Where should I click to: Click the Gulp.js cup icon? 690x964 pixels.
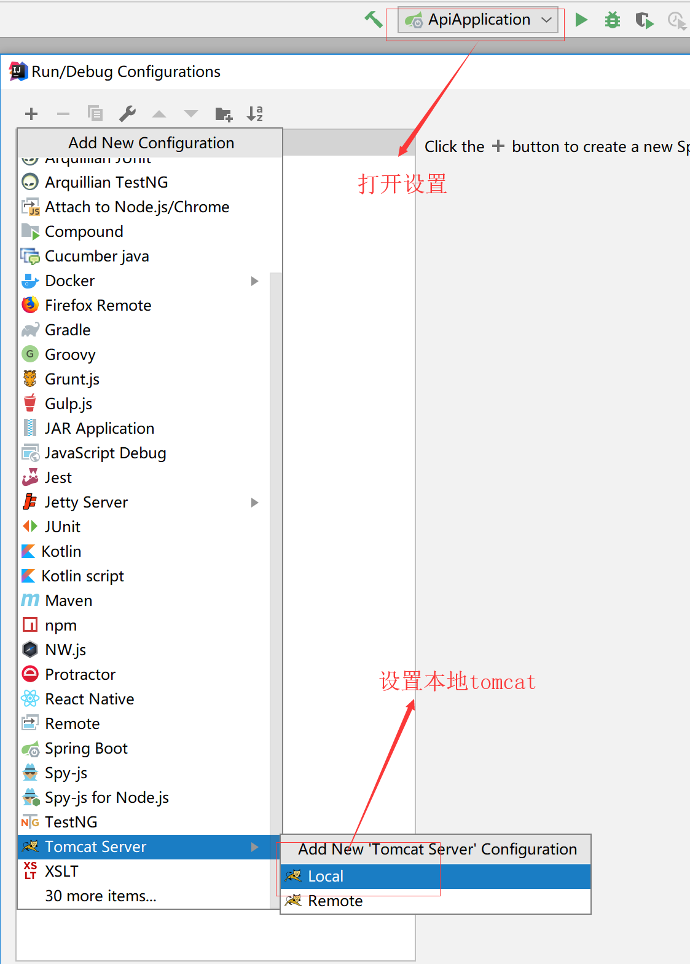(30, 404)
